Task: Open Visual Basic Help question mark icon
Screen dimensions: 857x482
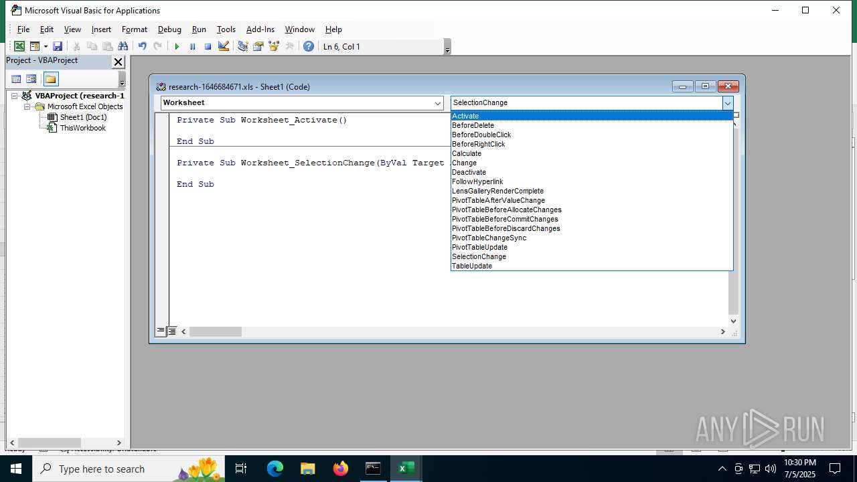Action: [x=308, y=46]
